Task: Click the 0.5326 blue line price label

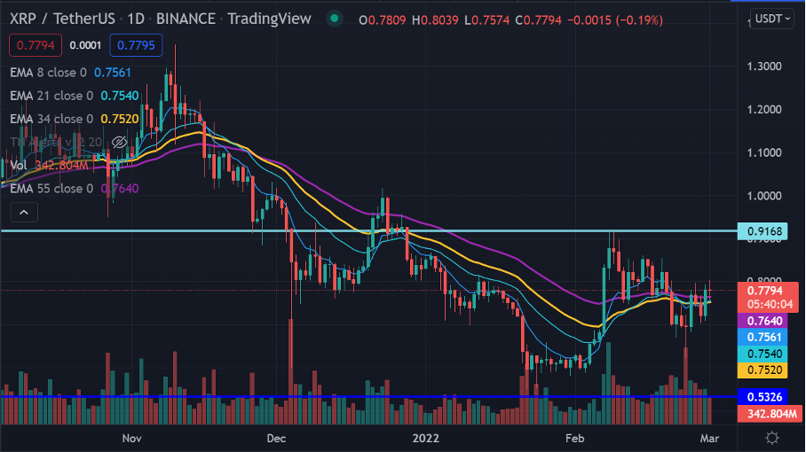Action: coord(763,397)
